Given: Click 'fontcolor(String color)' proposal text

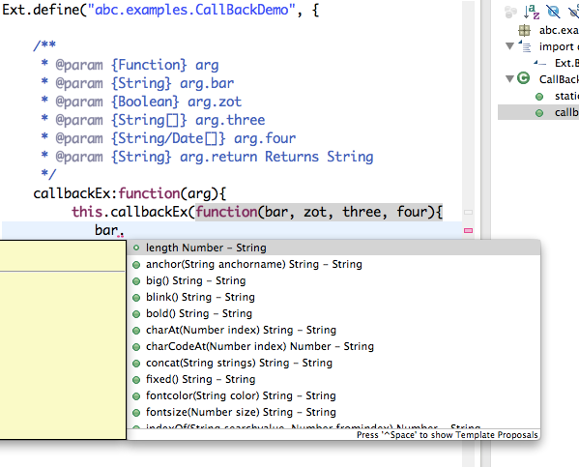Looking at the screenshot, I should point(241,395).
